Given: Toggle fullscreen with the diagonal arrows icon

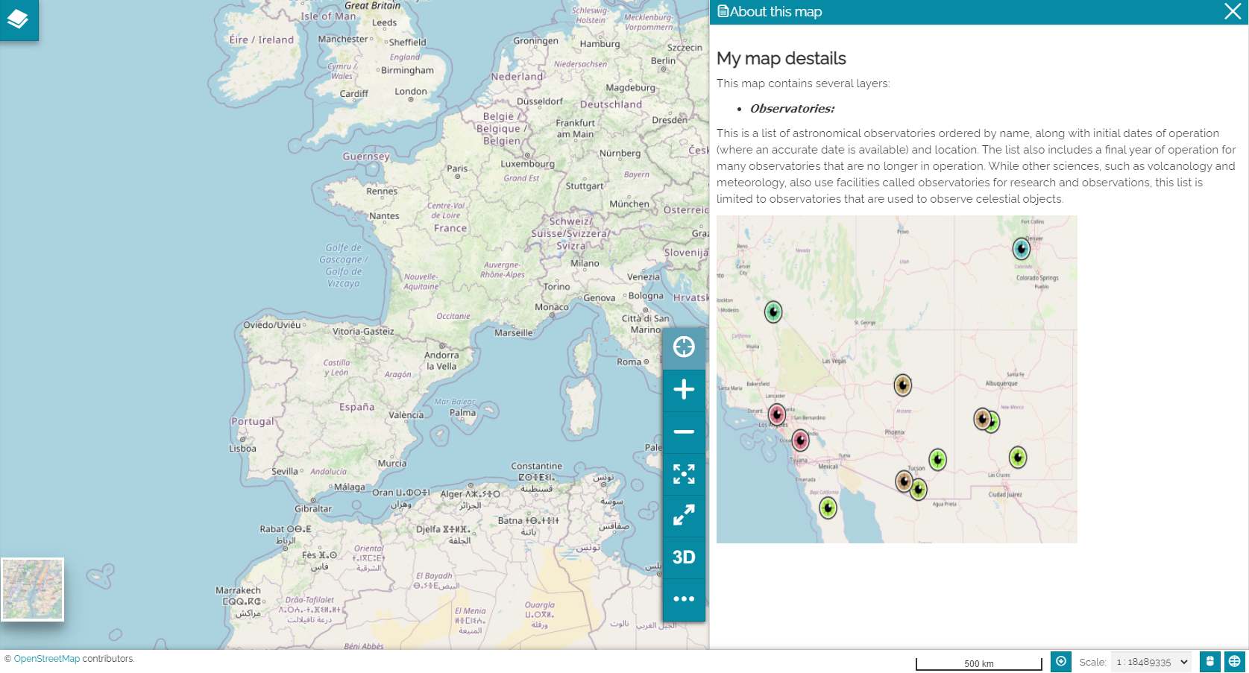Looking at the screenshot, I should click(684, 515).
